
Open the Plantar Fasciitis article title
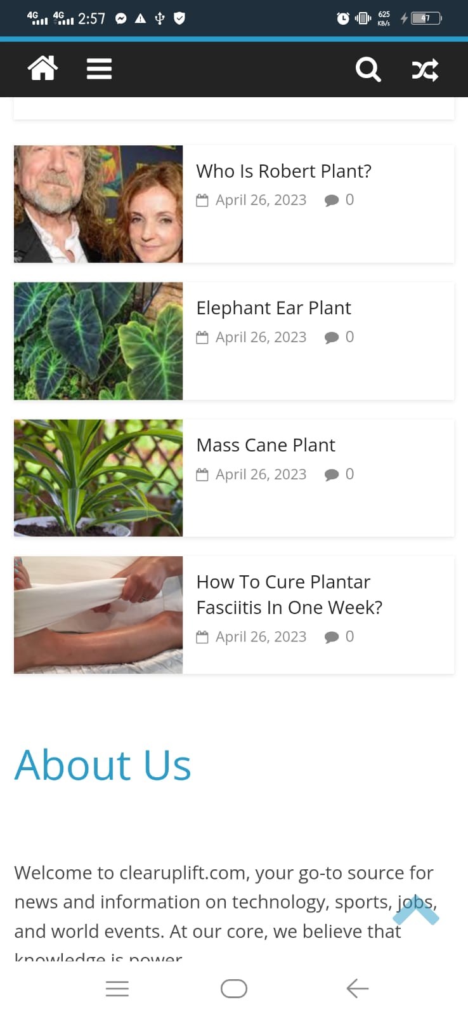(289, 595)
